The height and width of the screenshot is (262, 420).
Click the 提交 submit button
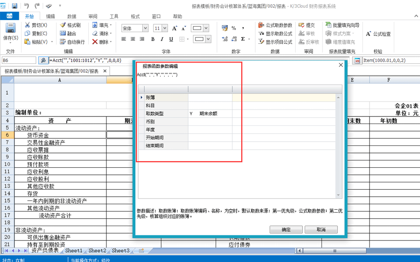click(307, 25)
